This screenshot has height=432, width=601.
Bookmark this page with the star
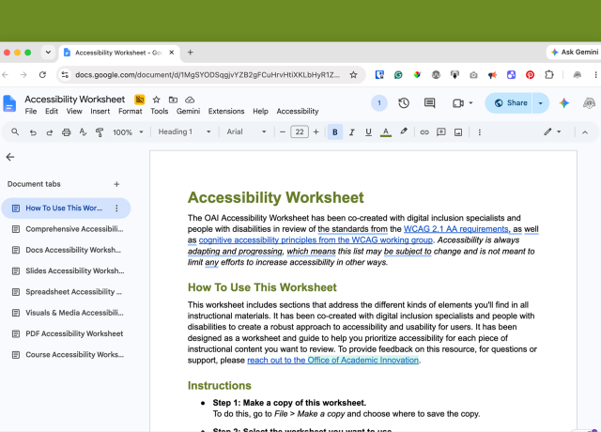pyautogui.click(x=353, y=75)
